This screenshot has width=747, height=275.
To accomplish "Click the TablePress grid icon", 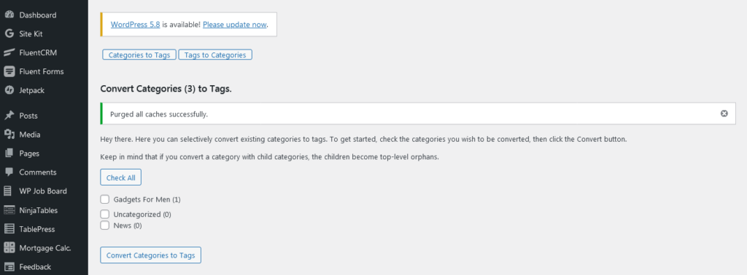I will [9, 229].
